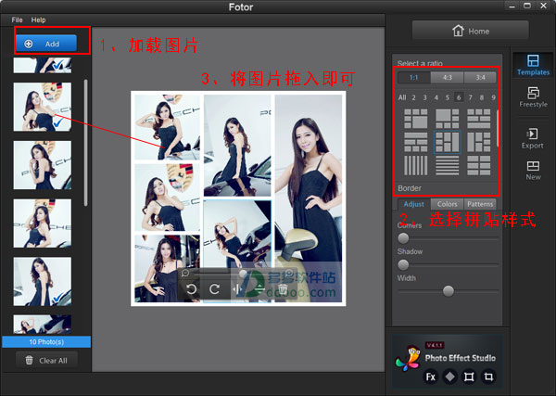556x396 pixels.
Task: Click the Clear All button
Action: tap(46, 361)
